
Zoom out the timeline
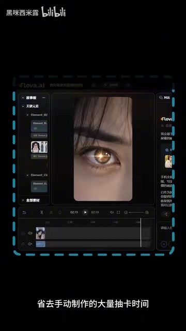126,213
